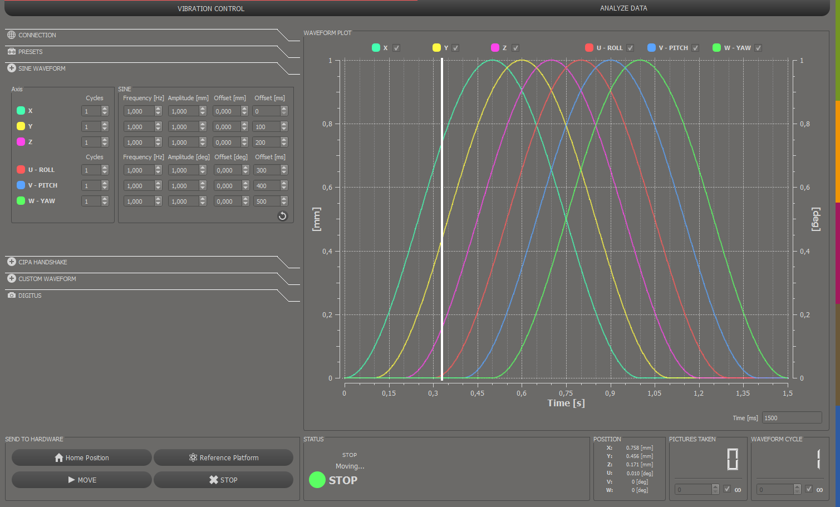The width and height of the screenshot is (840, 507).
Task: Click the house icon on Home Position
Action: coord(59,457)
